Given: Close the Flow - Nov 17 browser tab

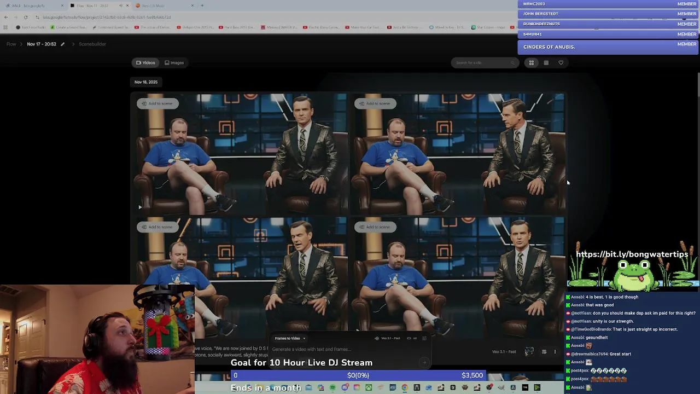Looking at the screenshot, I should click(127, 5).
